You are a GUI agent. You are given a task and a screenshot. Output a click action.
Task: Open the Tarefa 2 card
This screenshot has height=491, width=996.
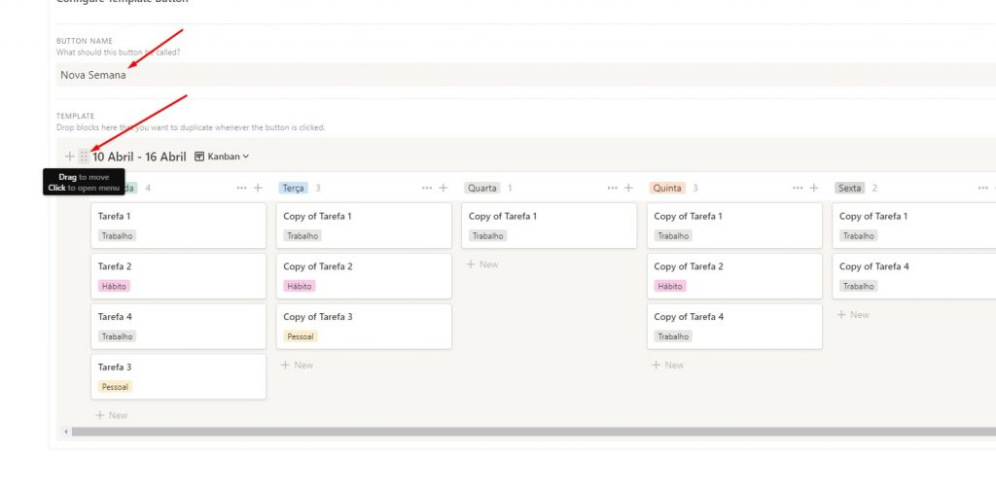pyautogui.click(x=179, y=276)
